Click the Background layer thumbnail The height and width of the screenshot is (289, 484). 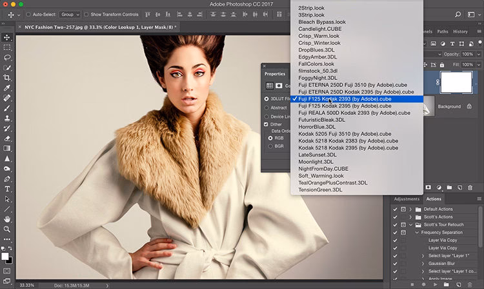click(429, 106)
